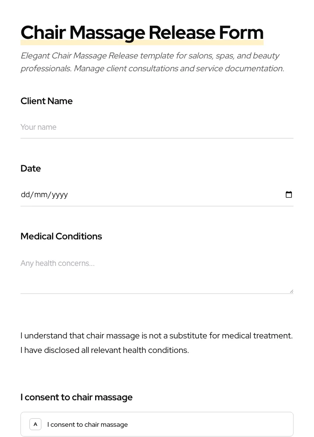The height and width of the screenshot is (437, 314).
Task: Click the "not a substitute for medical treatment" sentence
Action: pos(156,336)
